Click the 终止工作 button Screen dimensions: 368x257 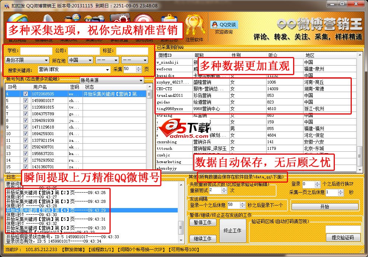[x=233, y=230]
